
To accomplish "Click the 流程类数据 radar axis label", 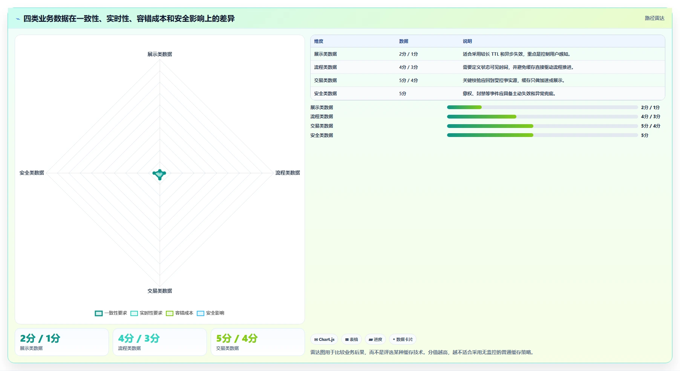I will [288, 173].
